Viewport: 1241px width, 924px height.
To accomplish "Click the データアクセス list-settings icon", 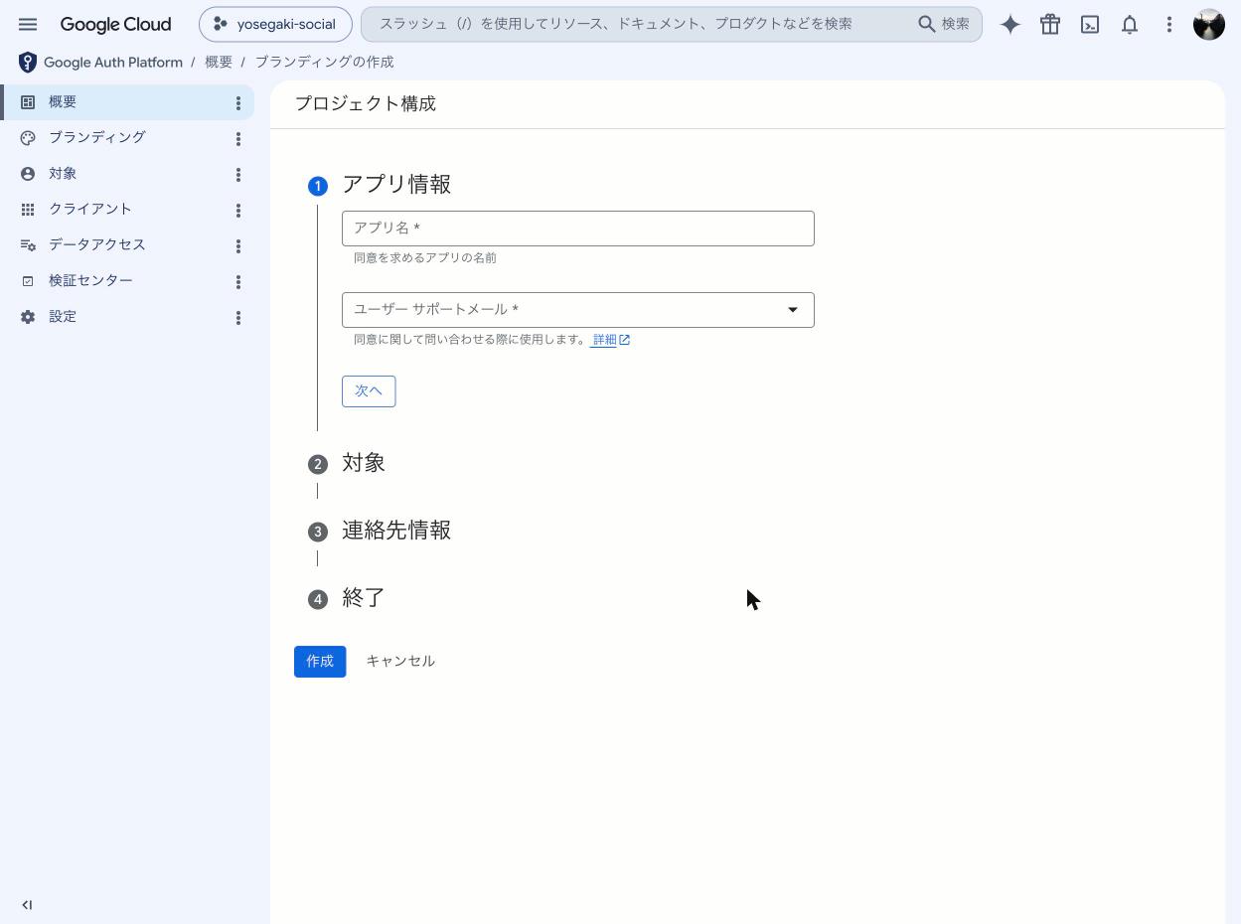I will coord(28,245).
